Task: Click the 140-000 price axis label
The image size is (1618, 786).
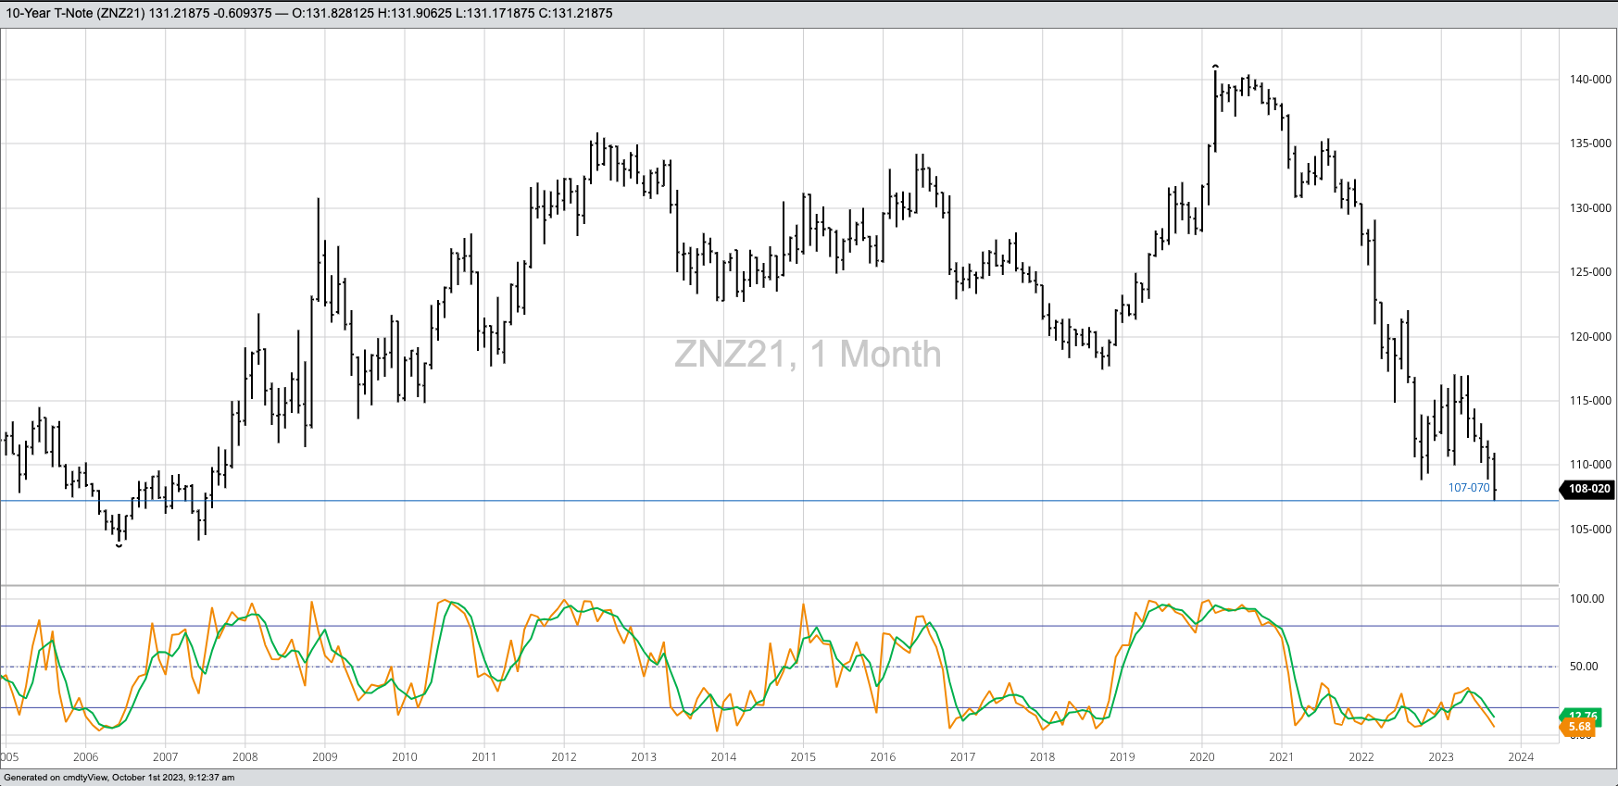Action: tap(1590, 80)
